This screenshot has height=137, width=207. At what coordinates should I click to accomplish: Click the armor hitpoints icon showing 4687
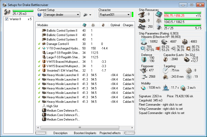click(164, 42)
